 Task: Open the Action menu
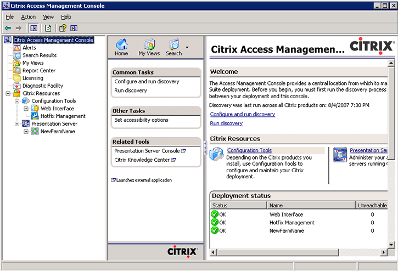pos(28,17)
